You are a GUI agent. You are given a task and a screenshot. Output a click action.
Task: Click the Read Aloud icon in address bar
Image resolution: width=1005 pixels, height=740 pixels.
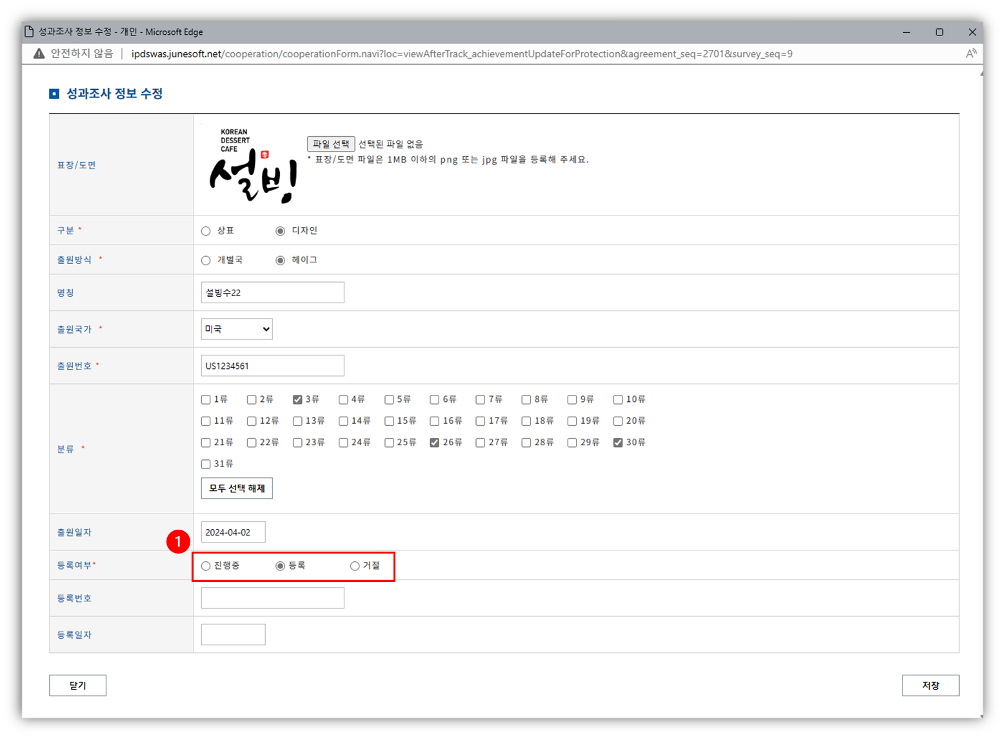(970, 54)
